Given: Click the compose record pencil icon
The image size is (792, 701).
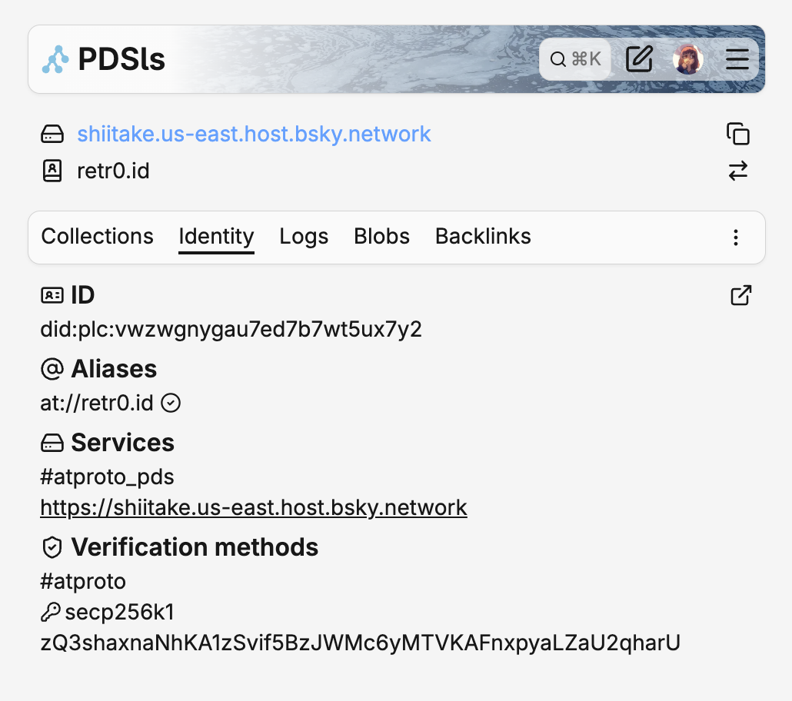Looking at the screenshot, I should (639, 59).
